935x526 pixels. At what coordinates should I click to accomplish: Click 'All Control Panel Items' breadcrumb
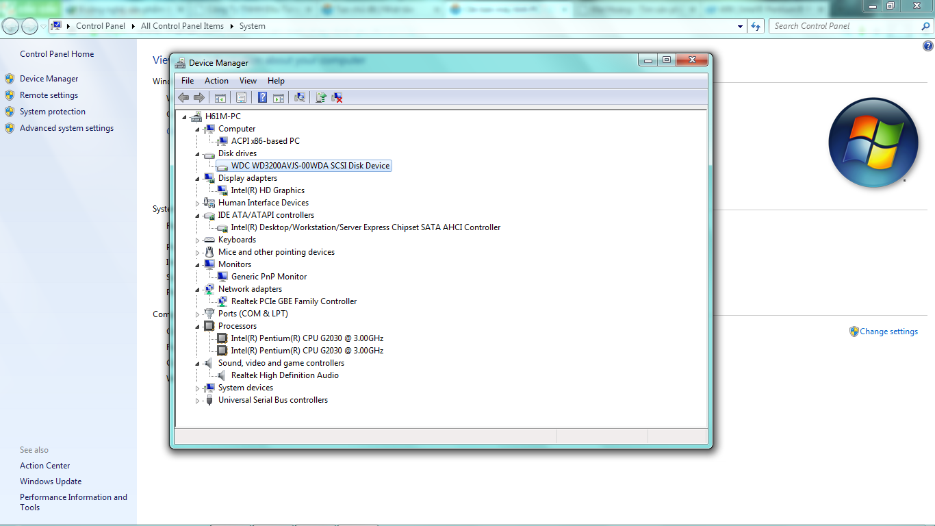tap(182, 26)
